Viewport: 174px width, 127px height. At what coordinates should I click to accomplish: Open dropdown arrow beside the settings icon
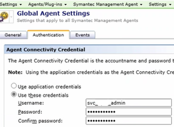tap(11, 17)
